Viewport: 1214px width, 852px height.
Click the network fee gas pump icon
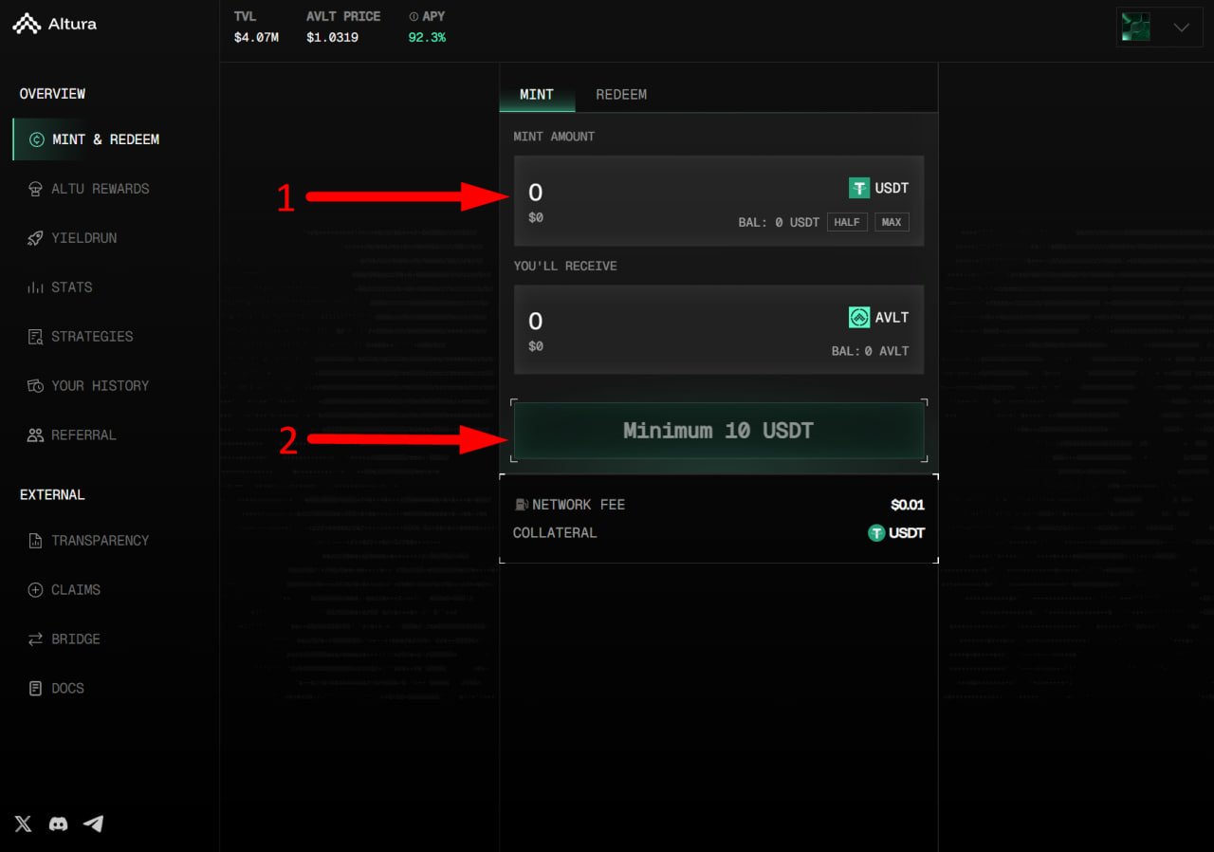[x=521, y=505]
